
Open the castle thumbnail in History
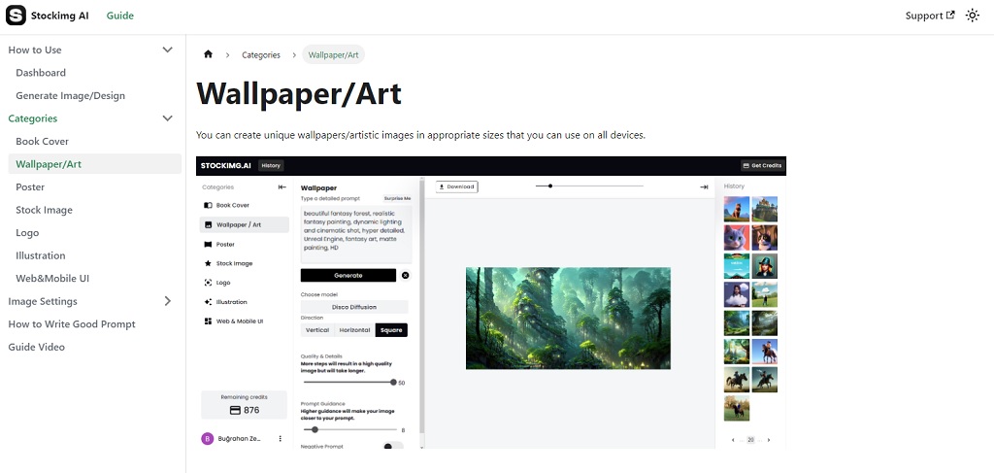[x=765, y=209]
